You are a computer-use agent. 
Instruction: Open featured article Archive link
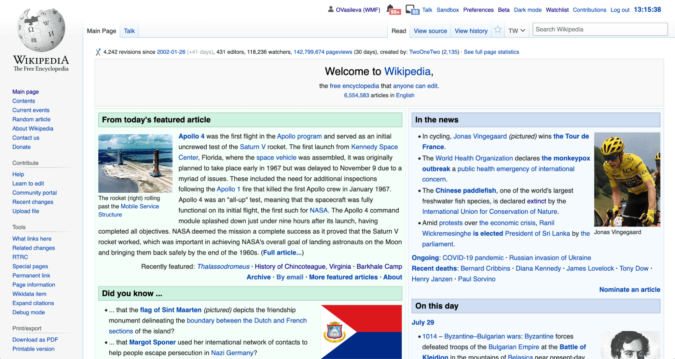[258, 277]
